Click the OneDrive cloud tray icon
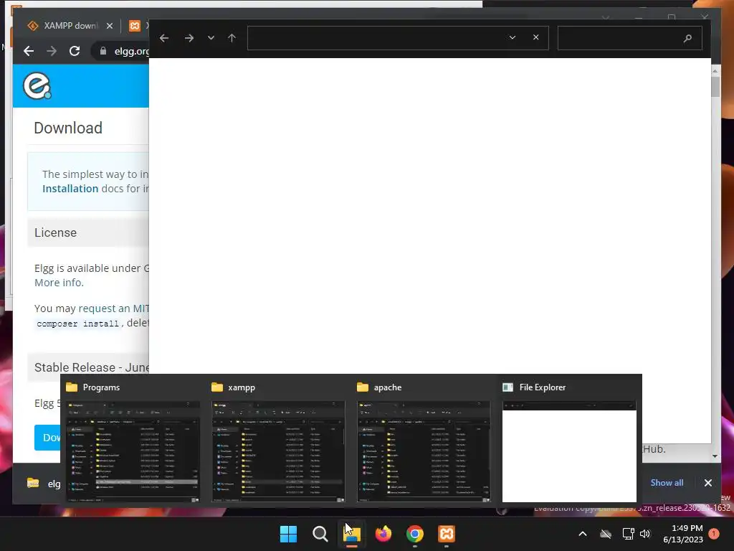The image size is (734, 551). pyautogui.click(x=606, y=534)
